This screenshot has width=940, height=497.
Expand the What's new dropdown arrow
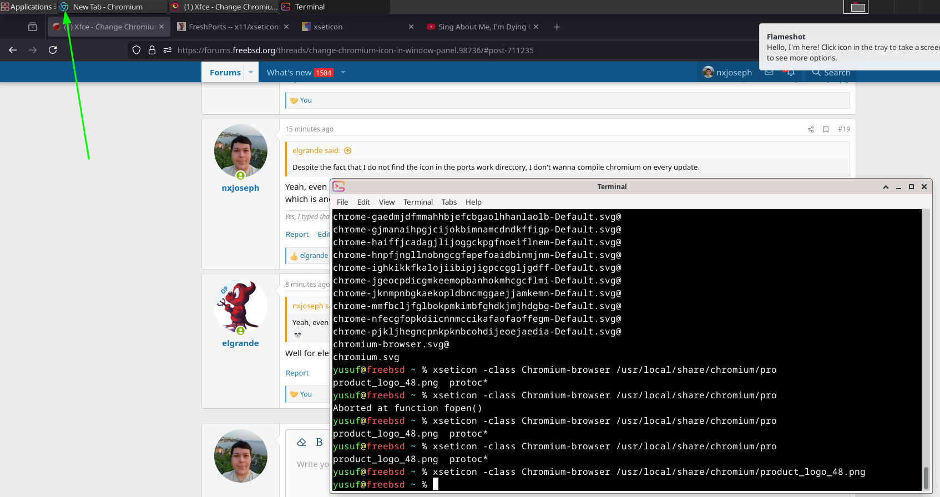(343, 72)
